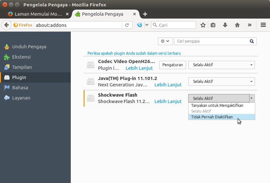
Task: Click Shockwave Flash plugin icon
Action: (x=91, y=98)
